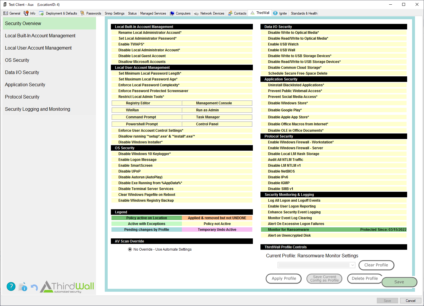The height and width of the screenshot is (306, 424).
Task: Click the Computers tab monitor icon
Action: (172, 13)
